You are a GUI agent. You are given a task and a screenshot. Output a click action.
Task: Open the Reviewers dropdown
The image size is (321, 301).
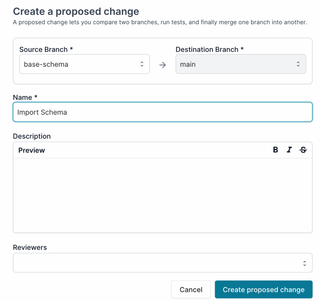coord(163,263)
